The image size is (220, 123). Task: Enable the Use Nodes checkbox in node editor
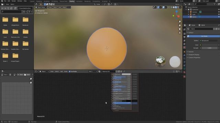tap(69, 71)
